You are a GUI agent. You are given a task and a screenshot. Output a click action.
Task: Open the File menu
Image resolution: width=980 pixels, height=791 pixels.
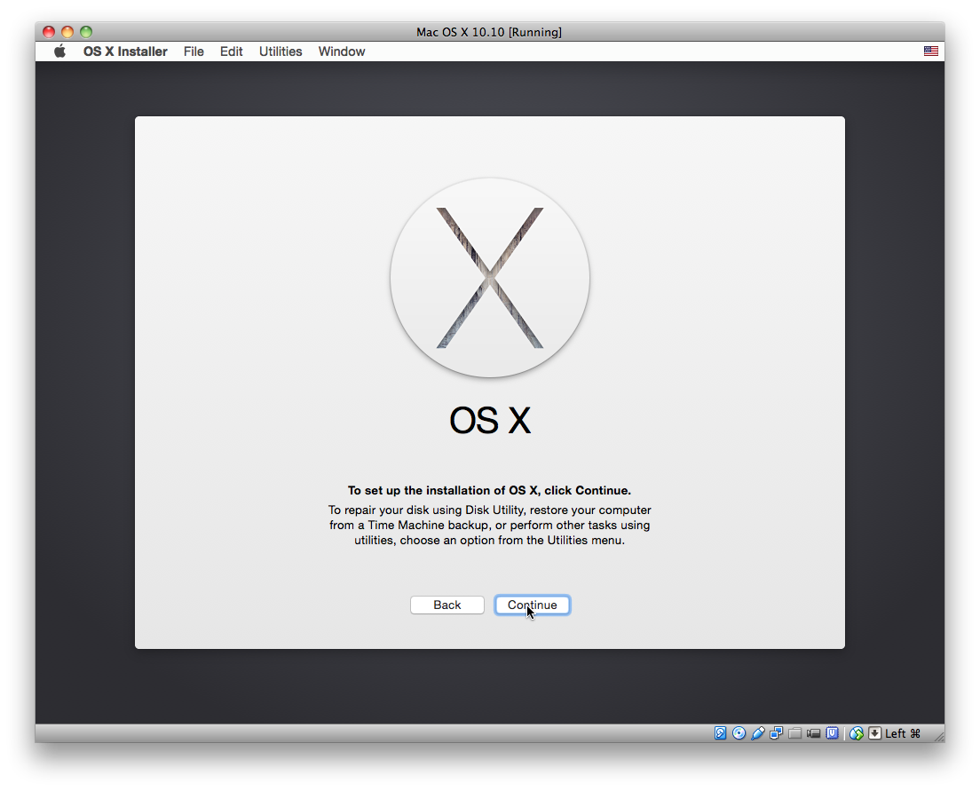coord(194,51)
